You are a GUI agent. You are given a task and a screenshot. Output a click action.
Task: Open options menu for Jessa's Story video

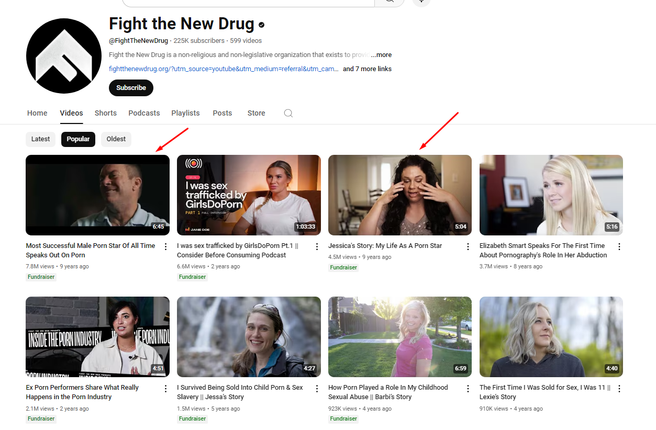(x=317, y=389)
